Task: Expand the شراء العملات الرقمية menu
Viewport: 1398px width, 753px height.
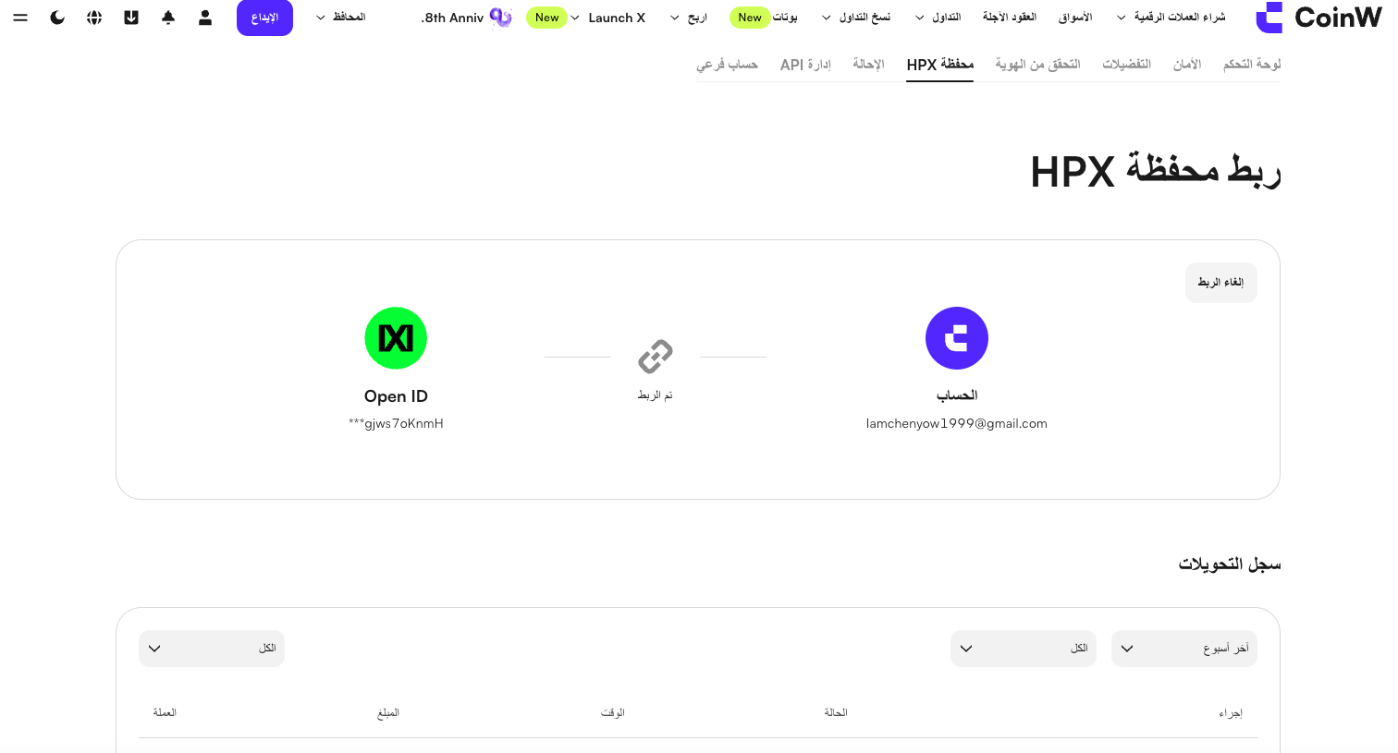Action: click(x=1171, y=18)
